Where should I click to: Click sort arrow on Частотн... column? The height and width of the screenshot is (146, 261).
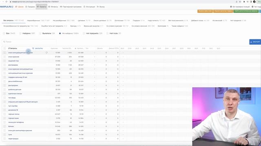75,49
